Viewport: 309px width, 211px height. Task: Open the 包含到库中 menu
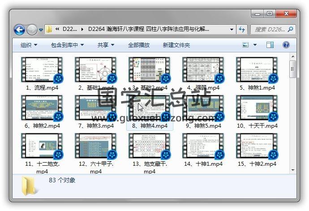click(67, 45)
